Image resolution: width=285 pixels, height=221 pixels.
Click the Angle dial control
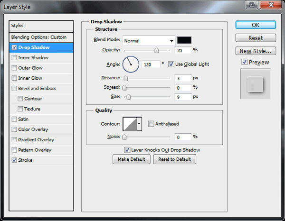click(x=131, y=64)
